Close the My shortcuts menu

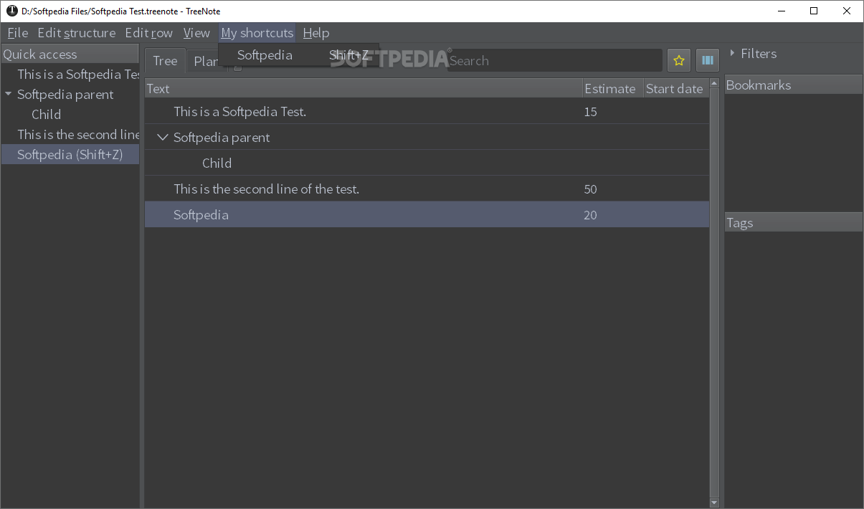tap(257, 33)
